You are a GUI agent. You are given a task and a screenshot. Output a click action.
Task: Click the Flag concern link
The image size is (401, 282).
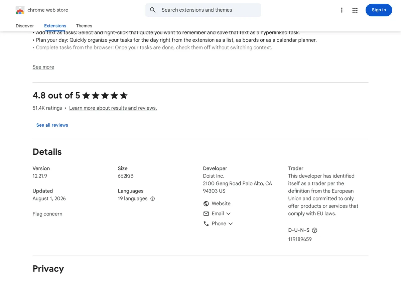[47, 214]
